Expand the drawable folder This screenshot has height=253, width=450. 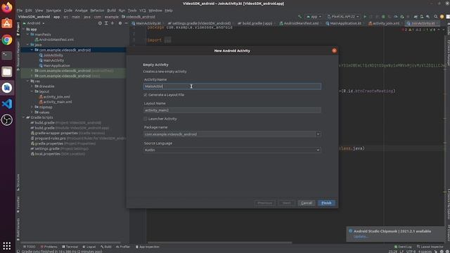[32, 86]
